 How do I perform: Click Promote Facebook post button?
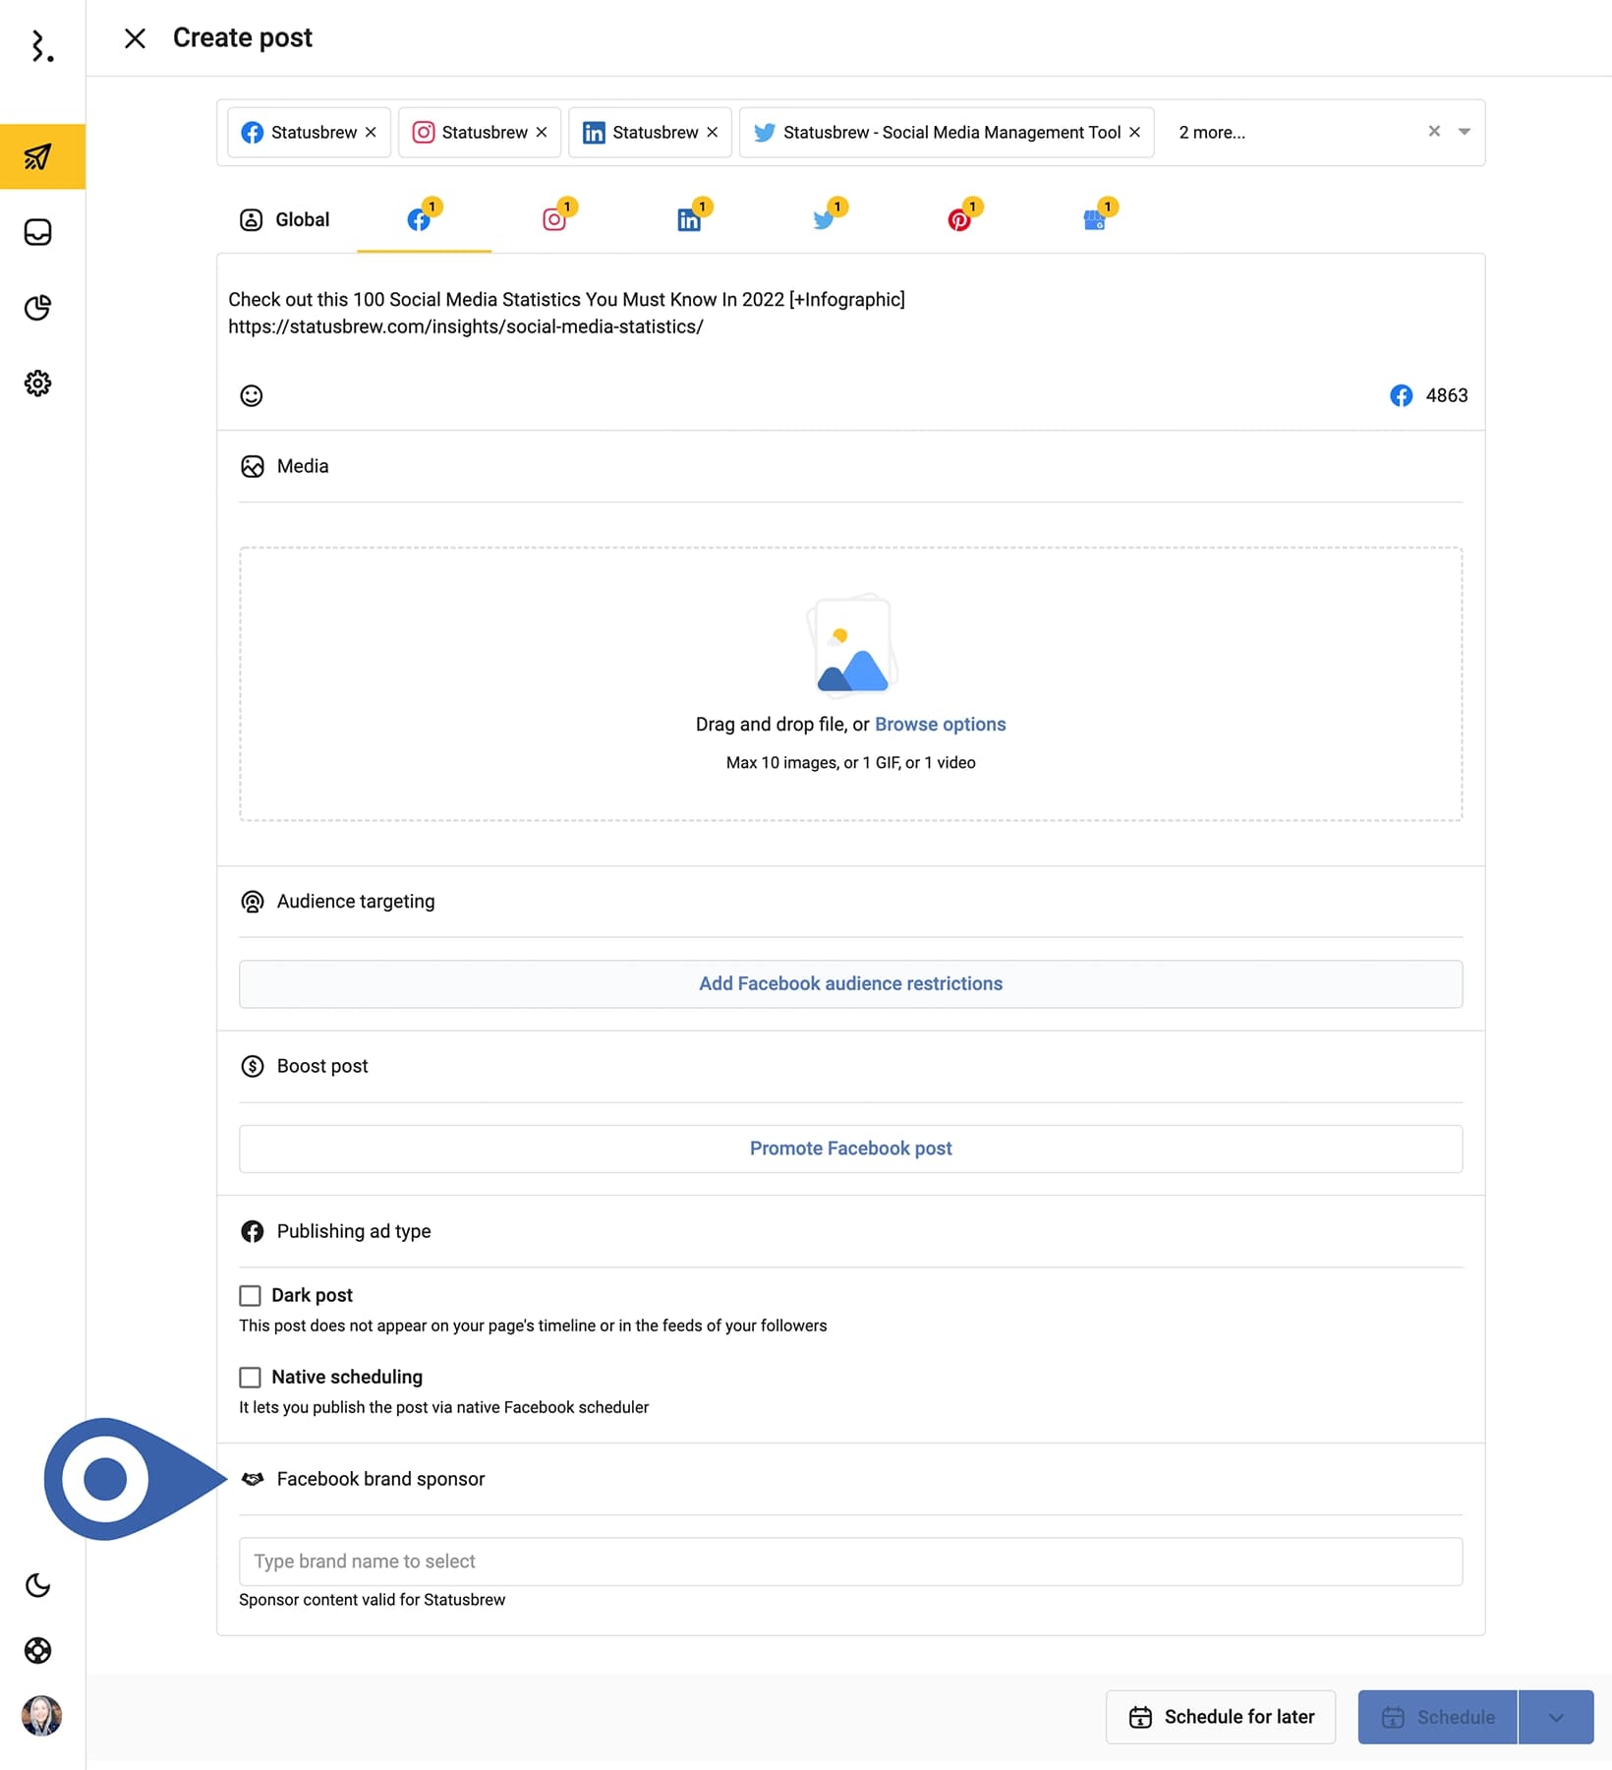pos(850,1149)
